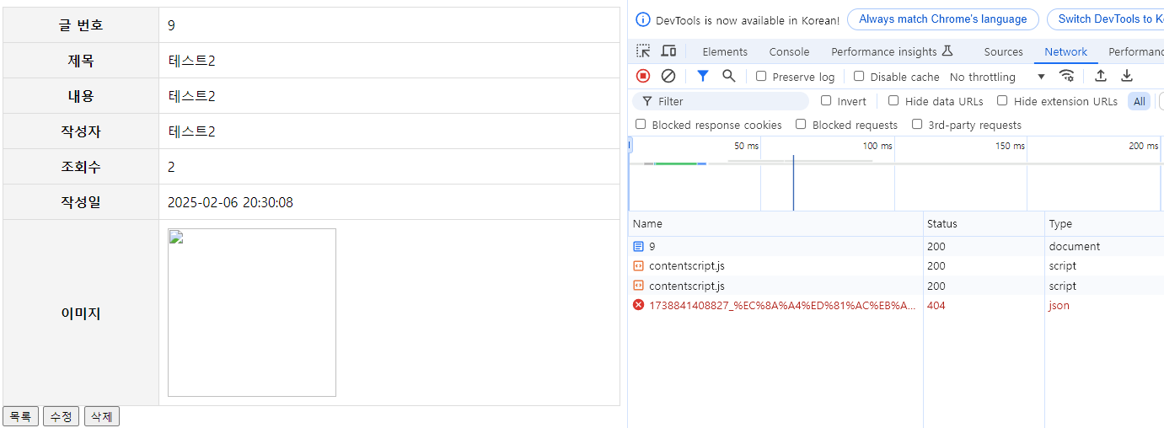
Task: Click the date 2025-02-06 20:30:08
Action: [x=230, y=202]
